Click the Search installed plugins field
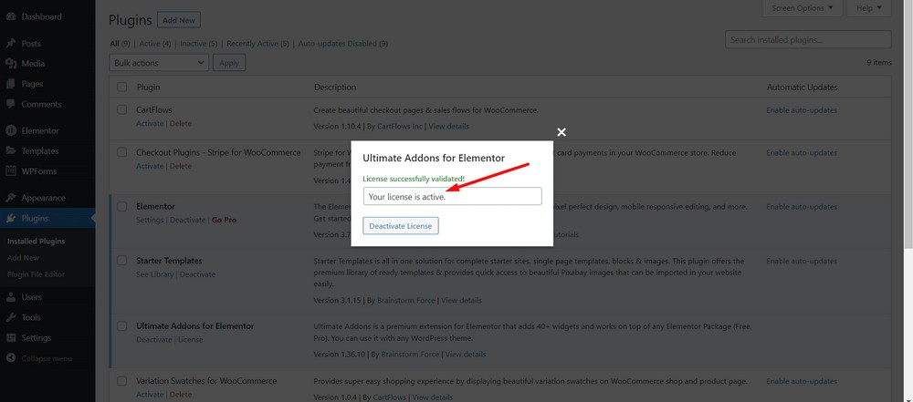The height and width of the screenshot is (402, 913). click(x=808, y=39)
